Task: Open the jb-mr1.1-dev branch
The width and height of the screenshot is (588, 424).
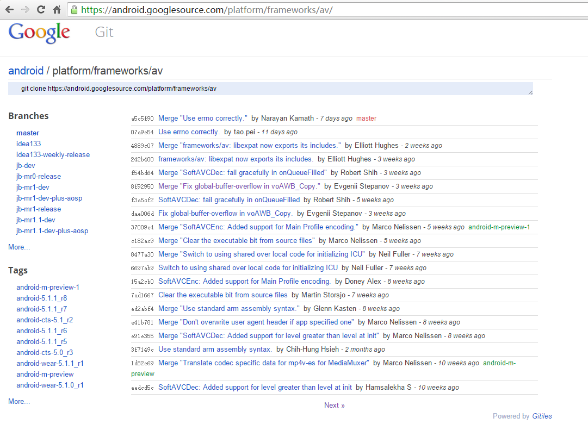Action: pyautogui.click(x=35, y=220)
